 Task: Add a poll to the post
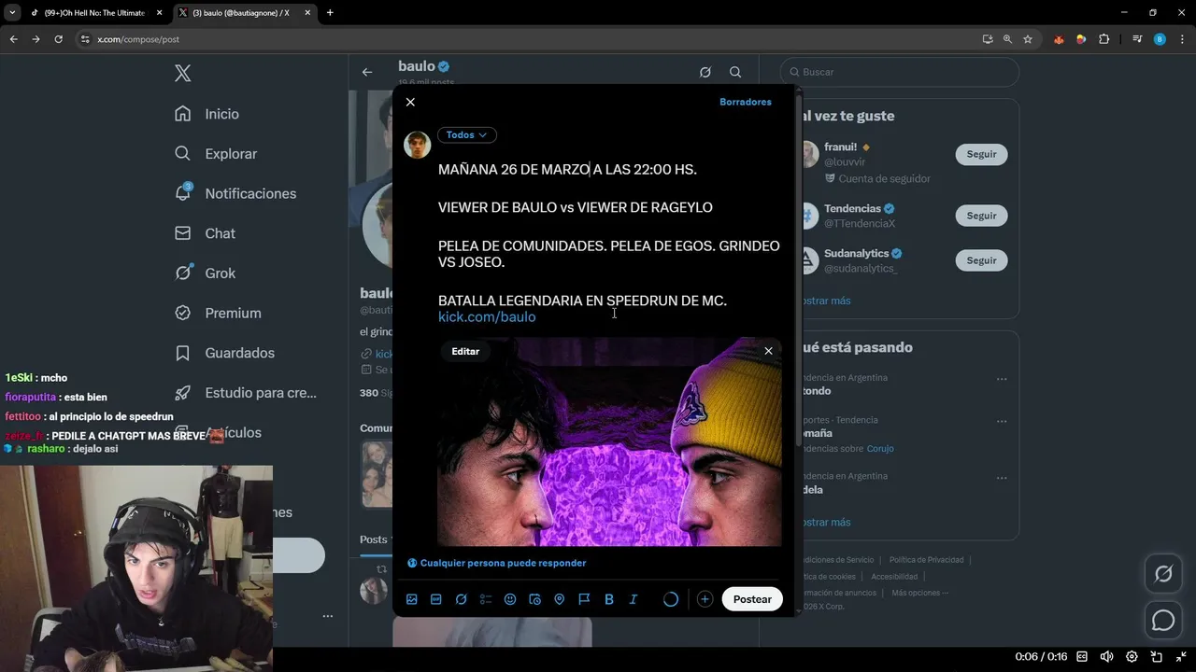pos(485,599)
